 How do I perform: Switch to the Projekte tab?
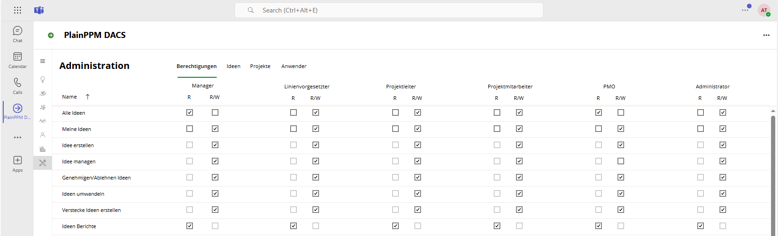click(260, 66)
